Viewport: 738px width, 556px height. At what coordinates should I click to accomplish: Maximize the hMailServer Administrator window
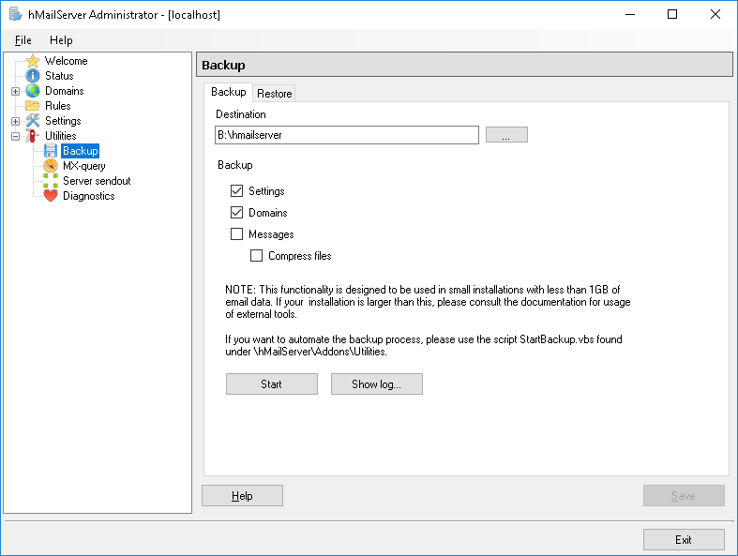672,14
